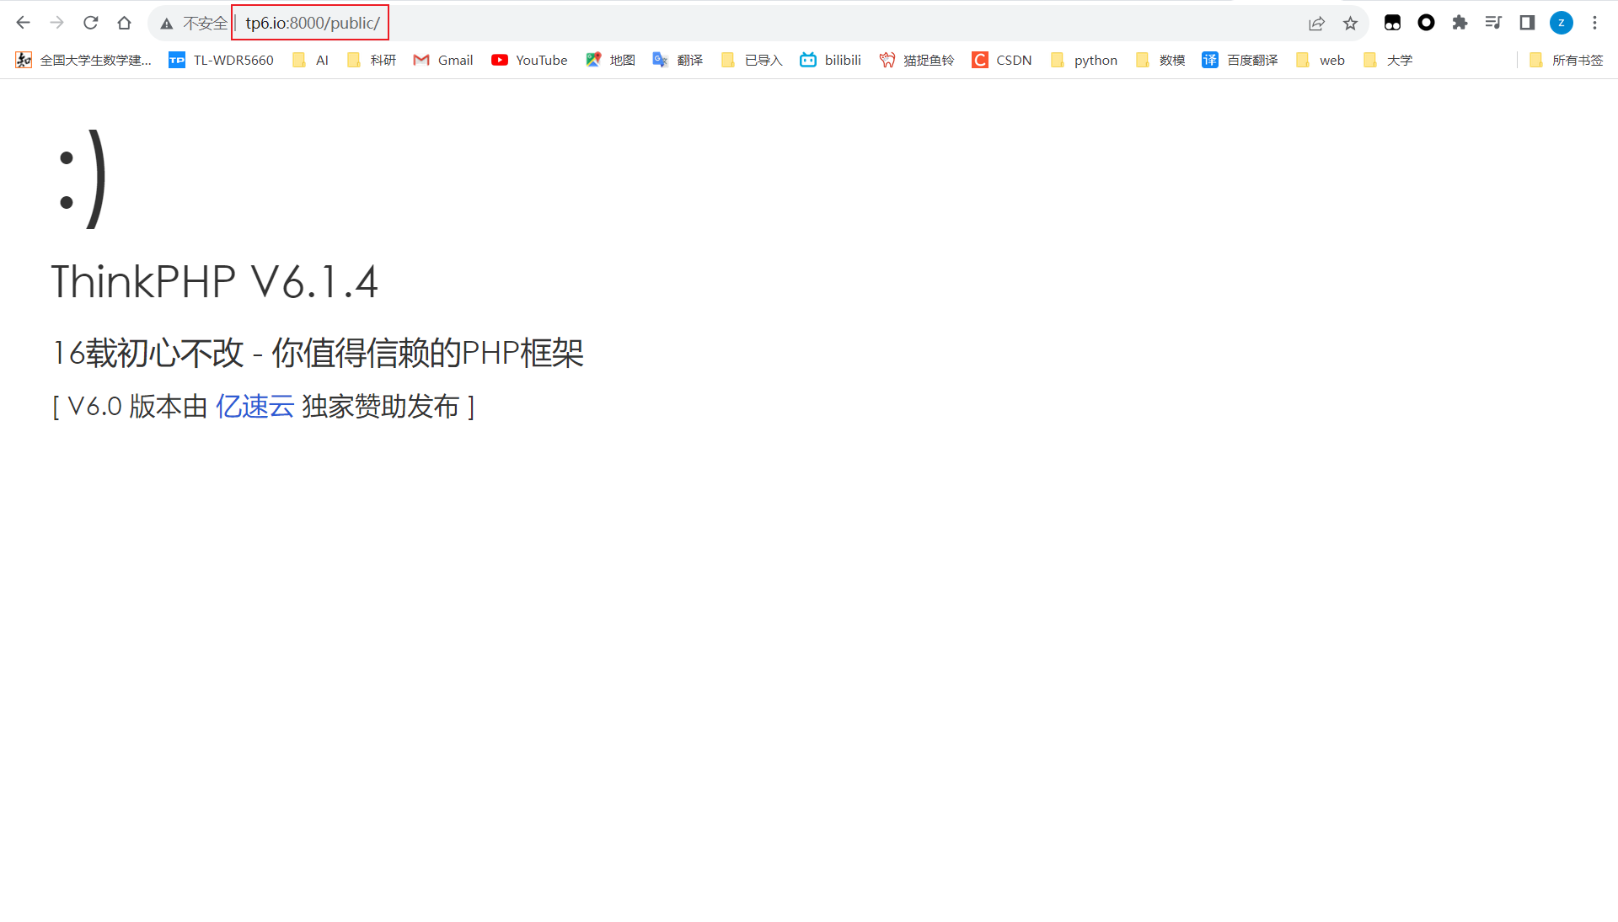Viewport: 1618px width, 922px height.
Task: Click the share page icon
Action: tap(1316, 23)
